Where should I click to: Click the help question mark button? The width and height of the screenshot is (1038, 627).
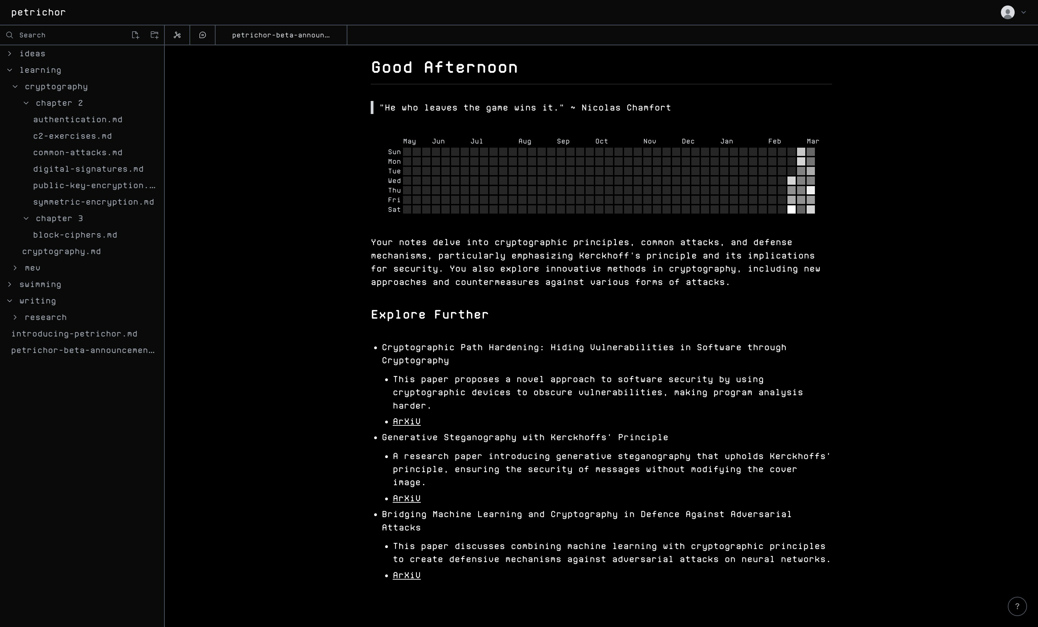[x=1017, y=606]
